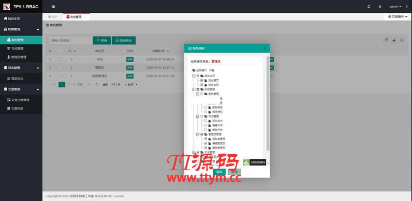This screenshot has width=412, height=201.
Task: Click the TP5.1 RBAC logo icon
Action: tap(6, 7)
